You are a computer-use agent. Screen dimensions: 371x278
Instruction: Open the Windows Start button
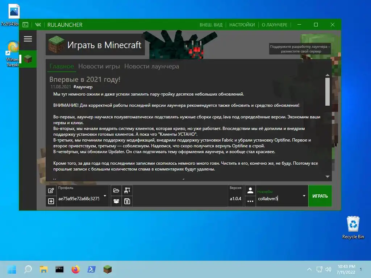click(12, 269)
